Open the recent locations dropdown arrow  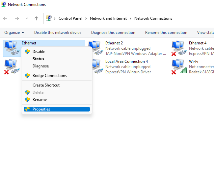[x=27, y=18]
